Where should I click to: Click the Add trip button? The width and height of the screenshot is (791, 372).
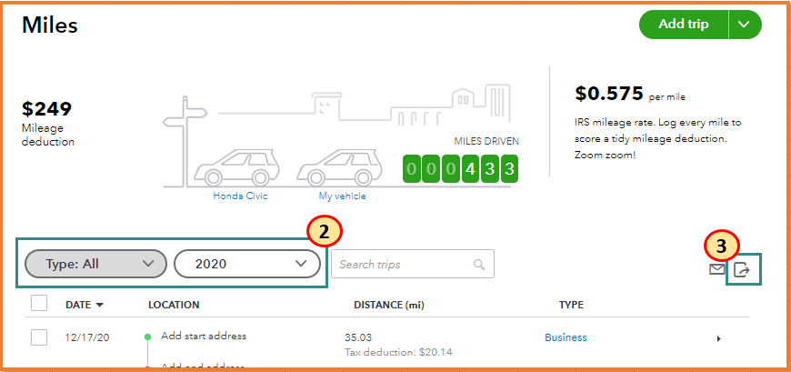pos(684,25)
